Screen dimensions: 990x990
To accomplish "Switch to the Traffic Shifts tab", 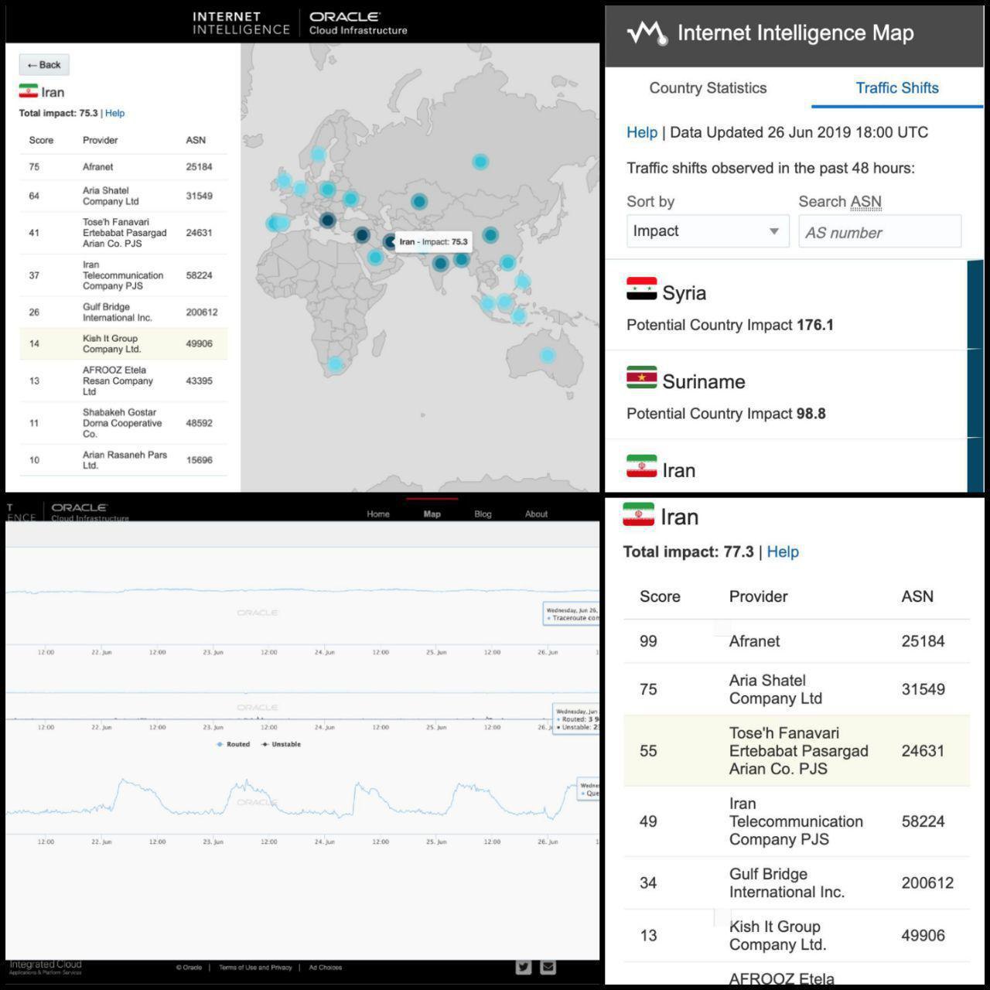I will coord(896,88).
